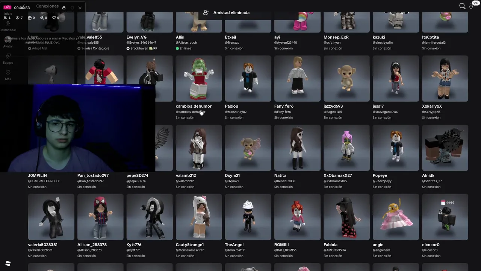Open the Más sidebar menu
This screenshot has width=481, height=271.
[x=8, y=75]
